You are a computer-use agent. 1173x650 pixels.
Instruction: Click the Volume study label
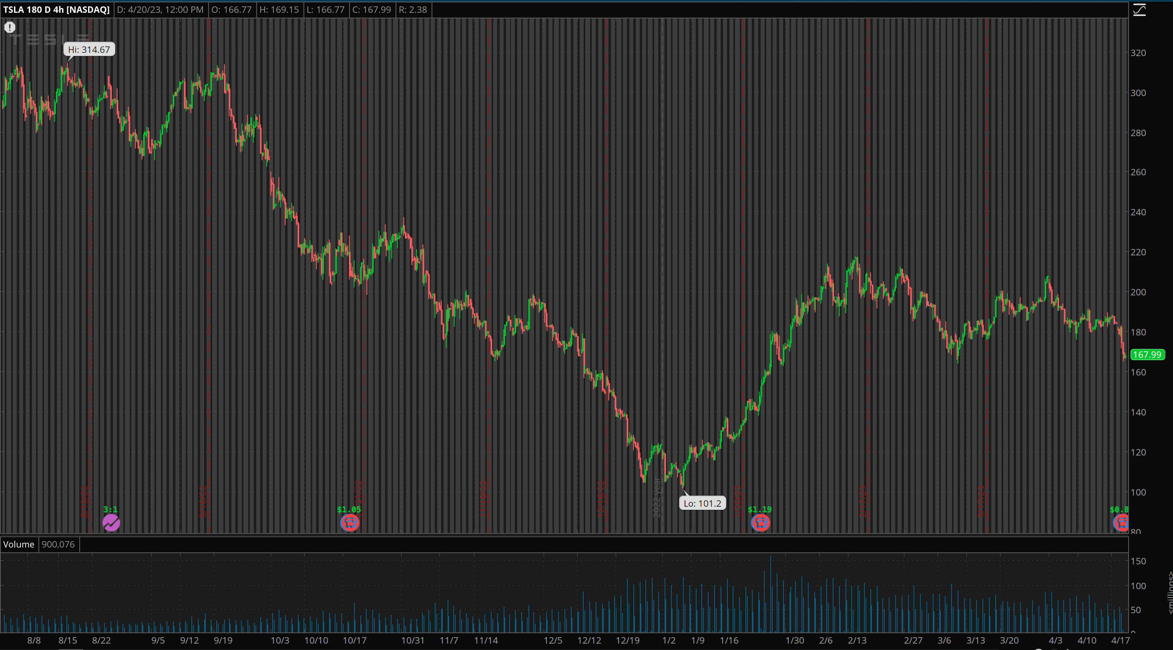coord(19,544)
